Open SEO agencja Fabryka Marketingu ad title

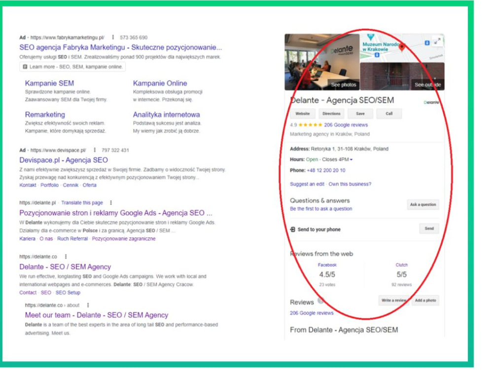(121, 47)
